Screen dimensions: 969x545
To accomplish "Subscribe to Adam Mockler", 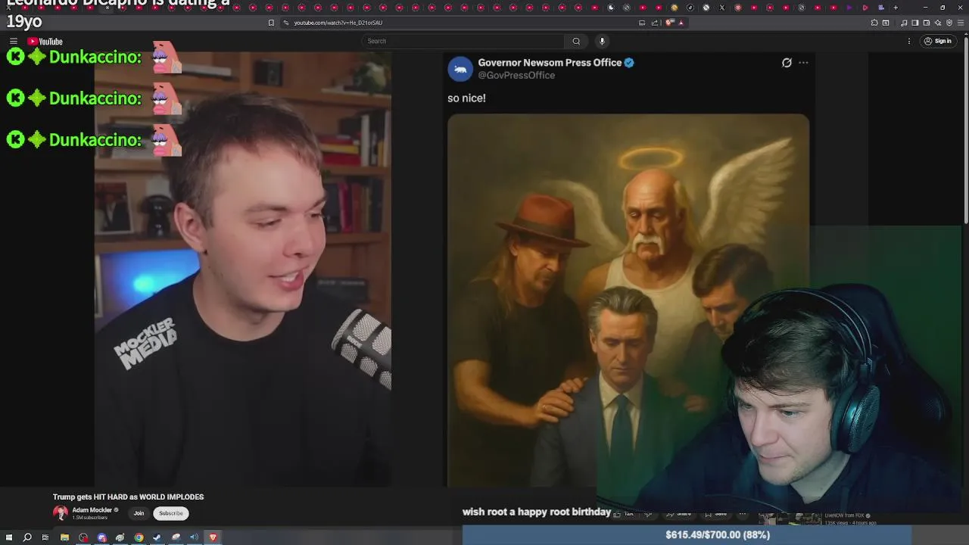I will (171, 513).
